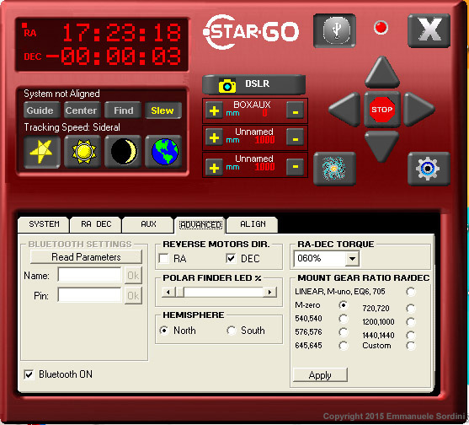Click BOXAUX plus button
The height and width of the screenshot is (425, 469).
[214, 110]
